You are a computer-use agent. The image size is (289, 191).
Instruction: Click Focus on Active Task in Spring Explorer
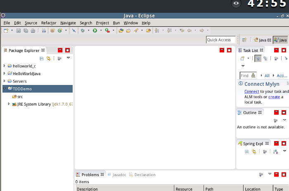(x=265, y=151)
